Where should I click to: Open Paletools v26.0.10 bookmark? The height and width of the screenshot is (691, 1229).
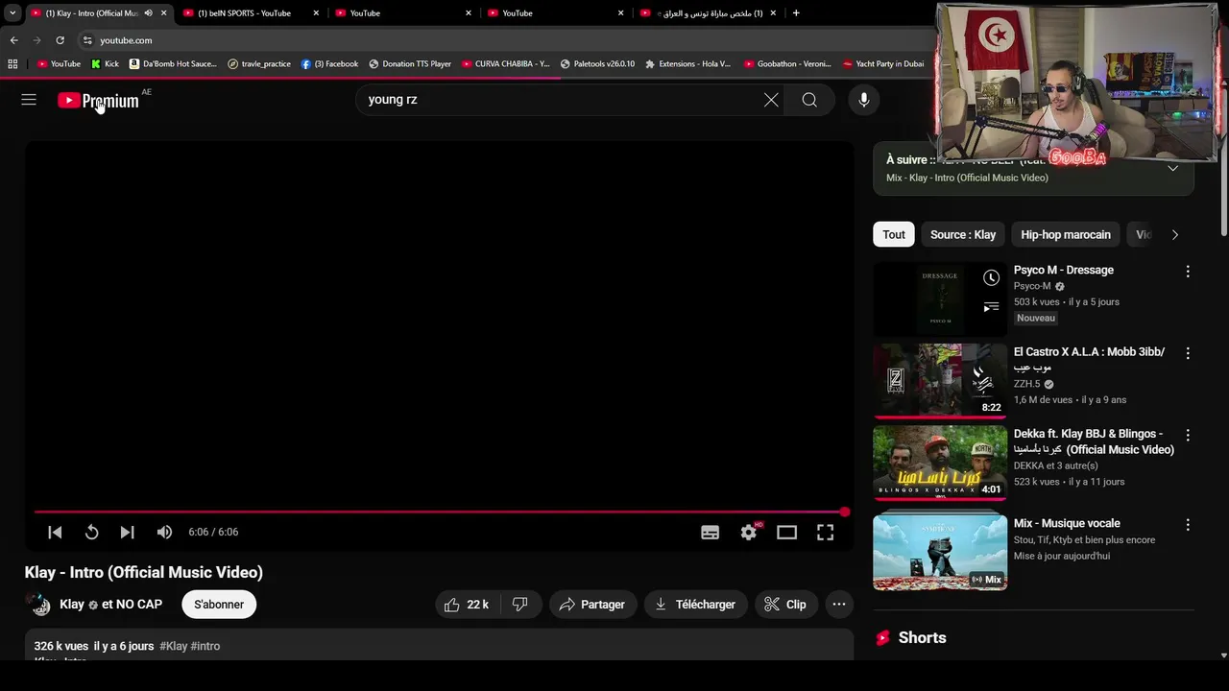tap(597, 64)
